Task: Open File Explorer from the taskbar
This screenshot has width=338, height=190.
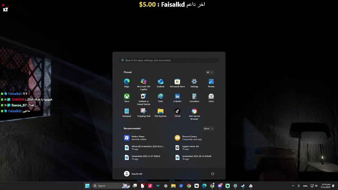Action: point(173,186)
